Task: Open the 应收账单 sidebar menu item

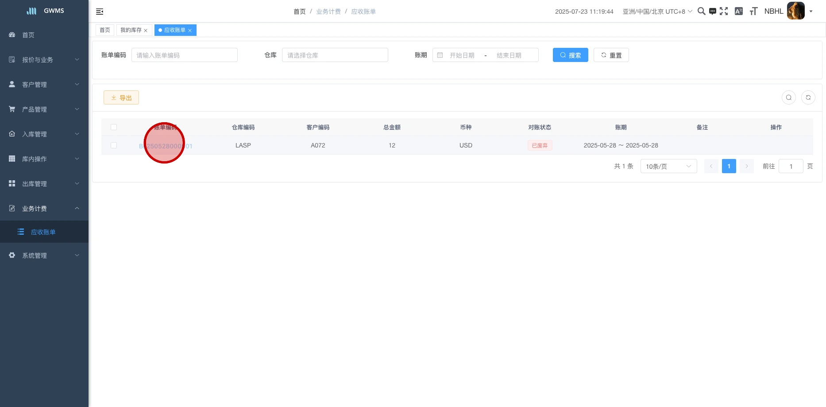Action: [x=43, y=232]
